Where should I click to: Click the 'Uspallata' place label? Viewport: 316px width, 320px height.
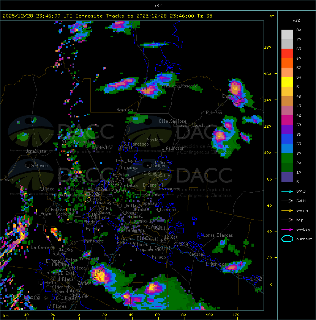pyautogui.click(x=36, y=151)
